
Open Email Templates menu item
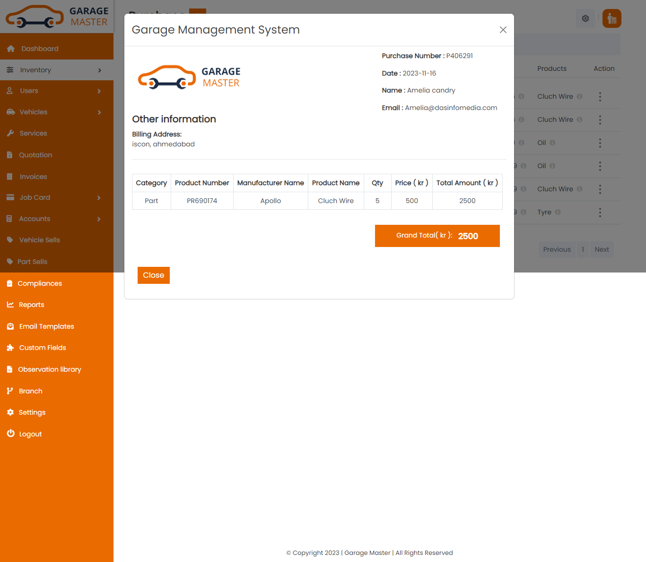[46, 326]
